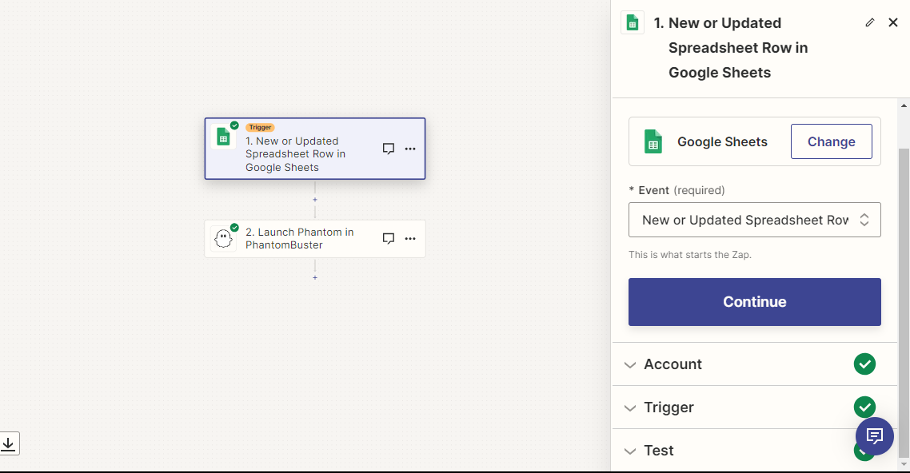Click Google Sheets logo in app selector box

click(653, 141)
